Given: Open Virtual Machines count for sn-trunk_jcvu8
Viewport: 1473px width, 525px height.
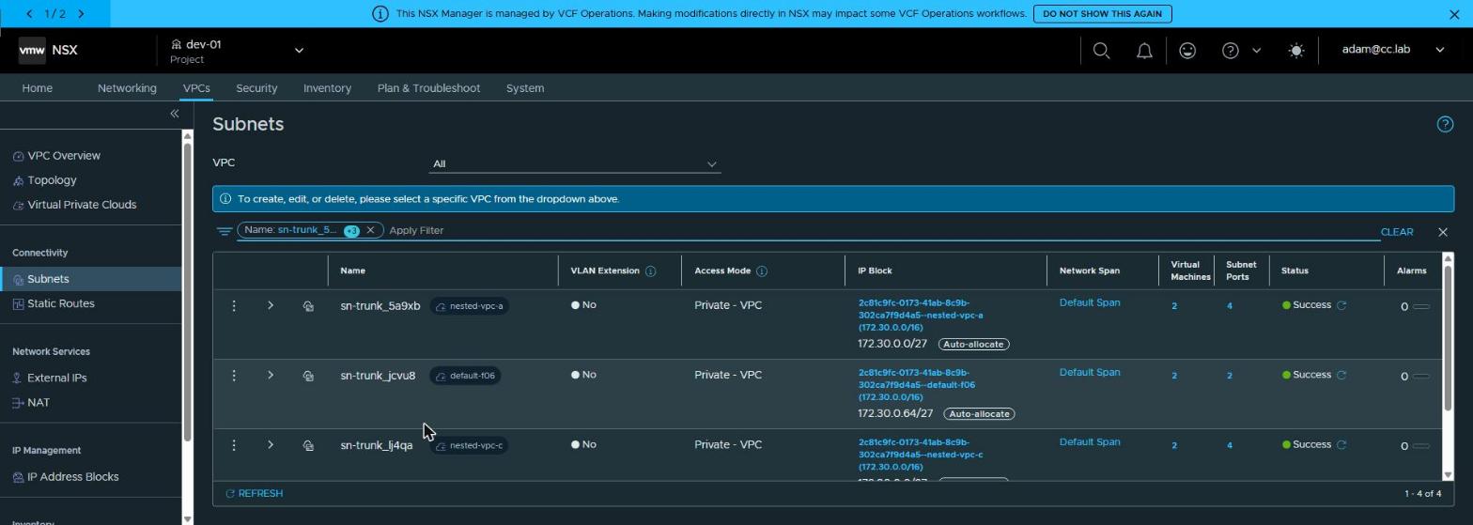Looking at the screenshot, I should (x=1173, y=376).
